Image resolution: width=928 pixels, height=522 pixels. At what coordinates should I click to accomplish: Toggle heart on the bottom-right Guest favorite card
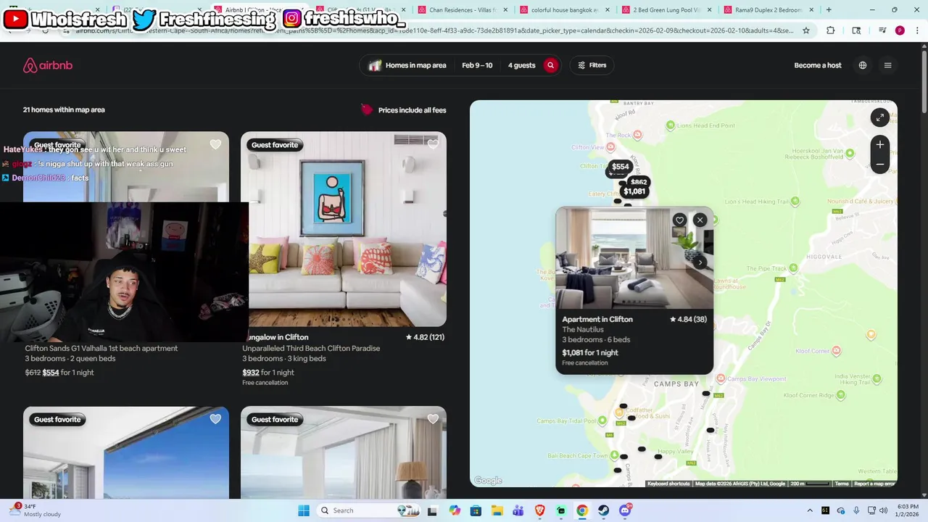pyautogui.click(x=433, y=419)
